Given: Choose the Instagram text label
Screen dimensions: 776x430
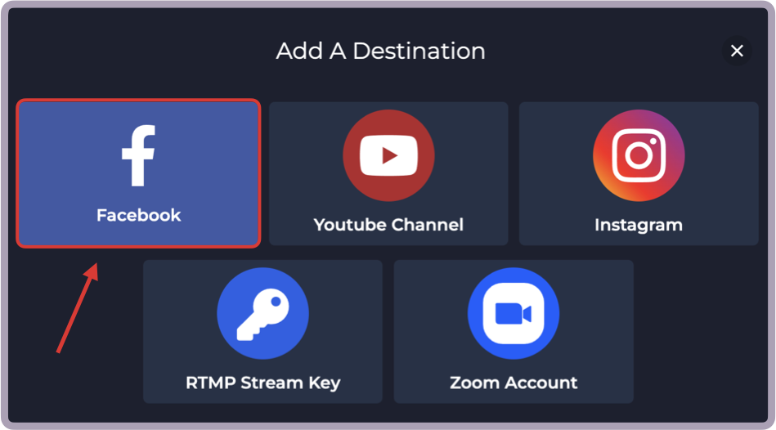Looking at the screenshot, I should 639,225.
